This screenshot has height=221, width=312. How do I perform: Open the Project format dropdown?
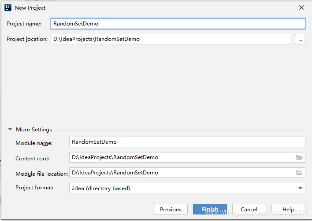[300, 188]
